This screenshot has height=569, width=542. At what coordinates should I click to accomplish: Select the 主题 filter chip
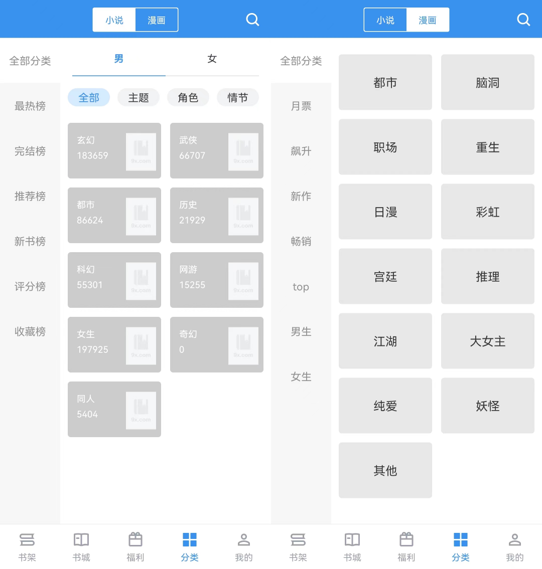coord(139,98)
